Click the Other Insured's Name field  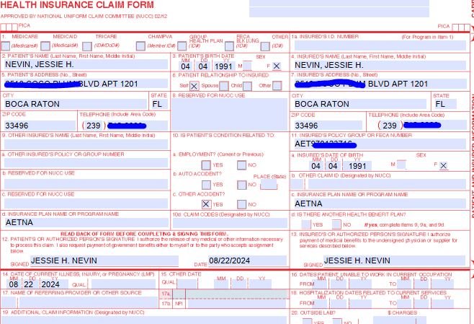click(x=86, y=144)
